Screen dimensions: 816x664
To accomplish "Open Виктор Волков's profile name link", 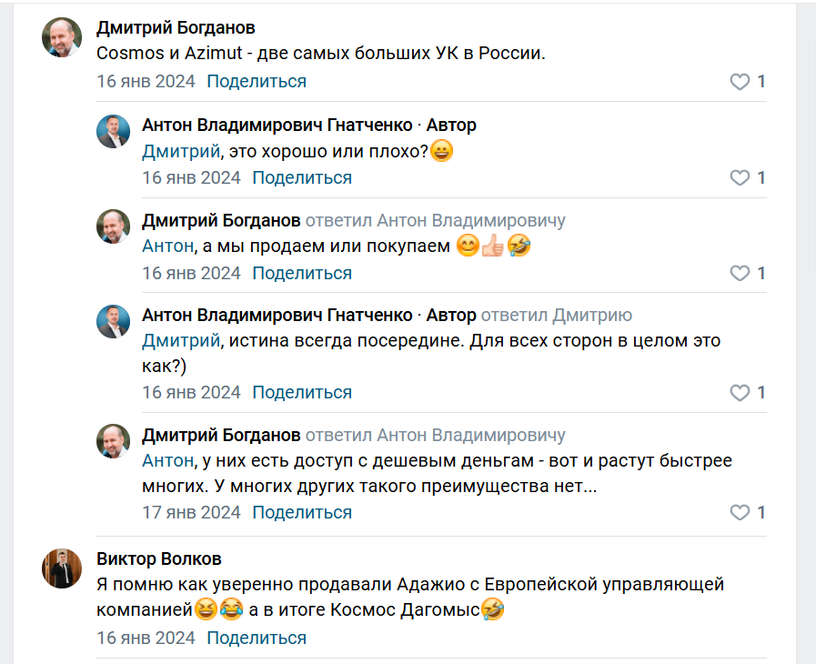I will 158,558.
